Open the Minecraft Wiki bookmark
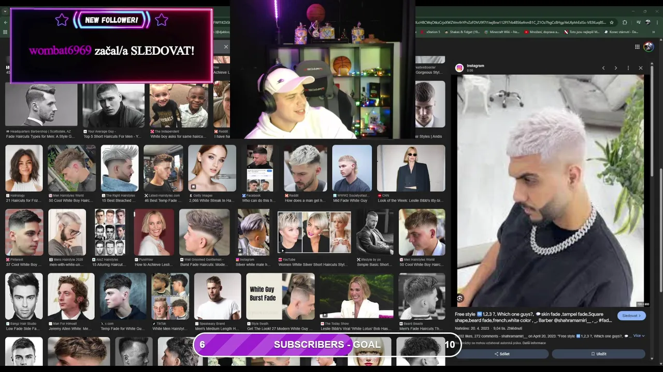663x372 pixels. tap(501, 32)
